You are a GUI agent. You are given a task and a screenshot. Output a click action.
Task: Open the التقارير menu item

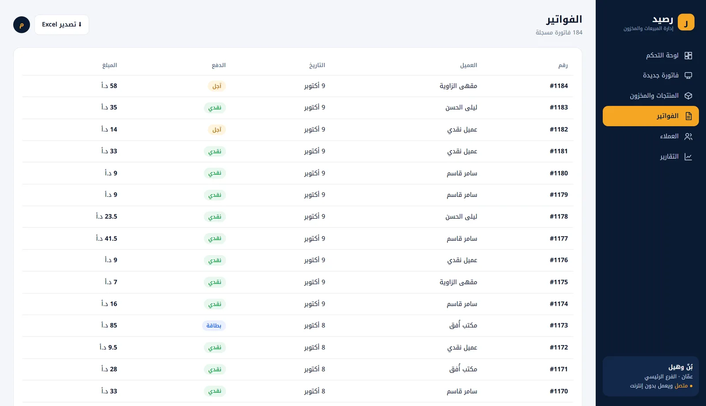[x=651, y=157]
